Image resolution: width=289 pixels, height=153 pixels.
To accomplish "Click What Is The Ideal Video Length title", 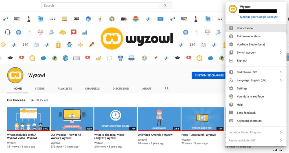I will click(x=109, y=136).
